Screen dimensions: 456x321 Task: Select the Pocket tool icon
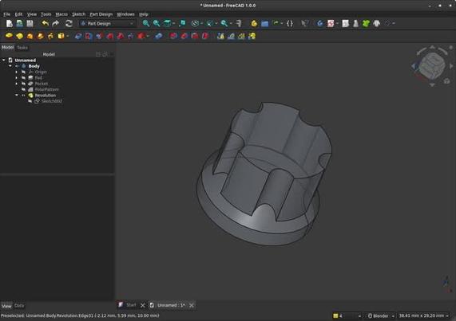pyautogui.click(x=78, y=36)
